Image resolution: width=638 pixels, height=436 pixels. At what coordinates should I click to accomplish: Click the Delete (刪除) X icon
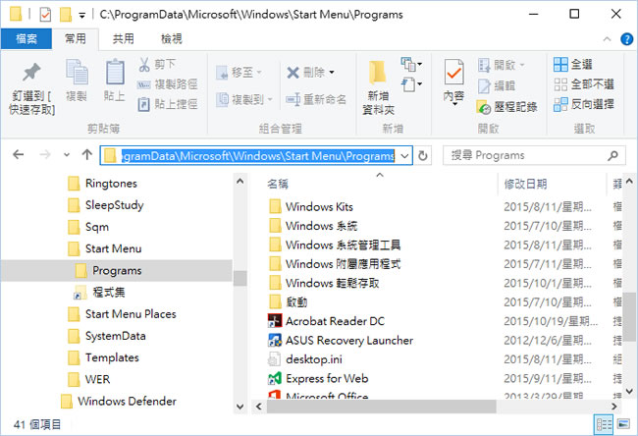(x=292, y=73)
